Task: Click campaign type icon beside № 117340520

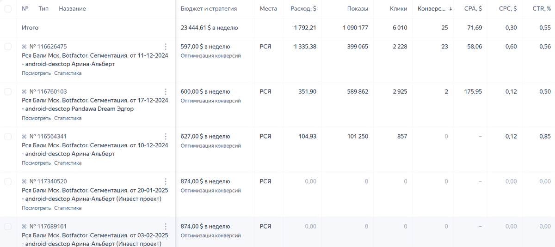Action: tap(24, 181)
